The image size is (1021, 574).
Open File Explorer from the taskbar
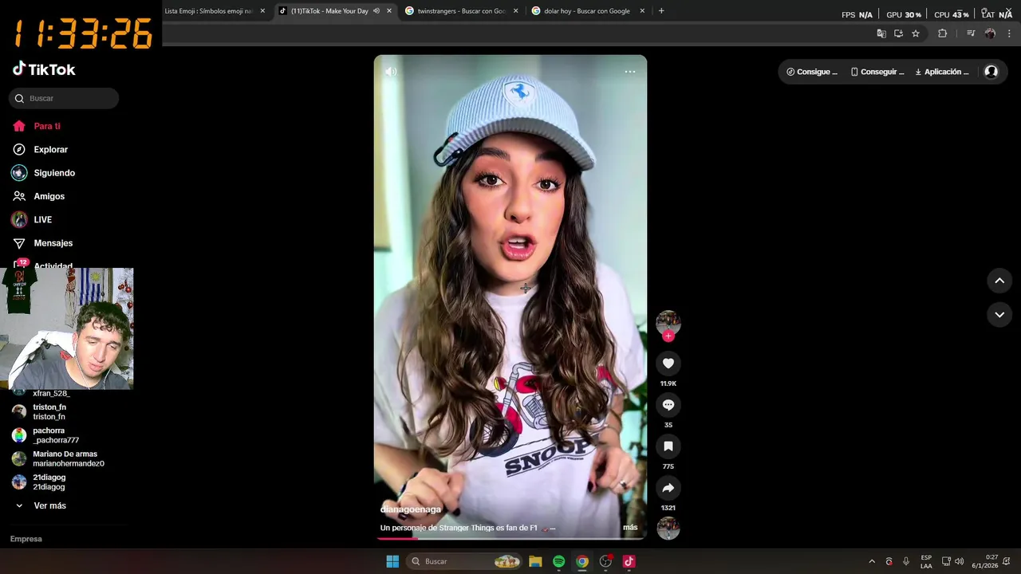[535, 561]
